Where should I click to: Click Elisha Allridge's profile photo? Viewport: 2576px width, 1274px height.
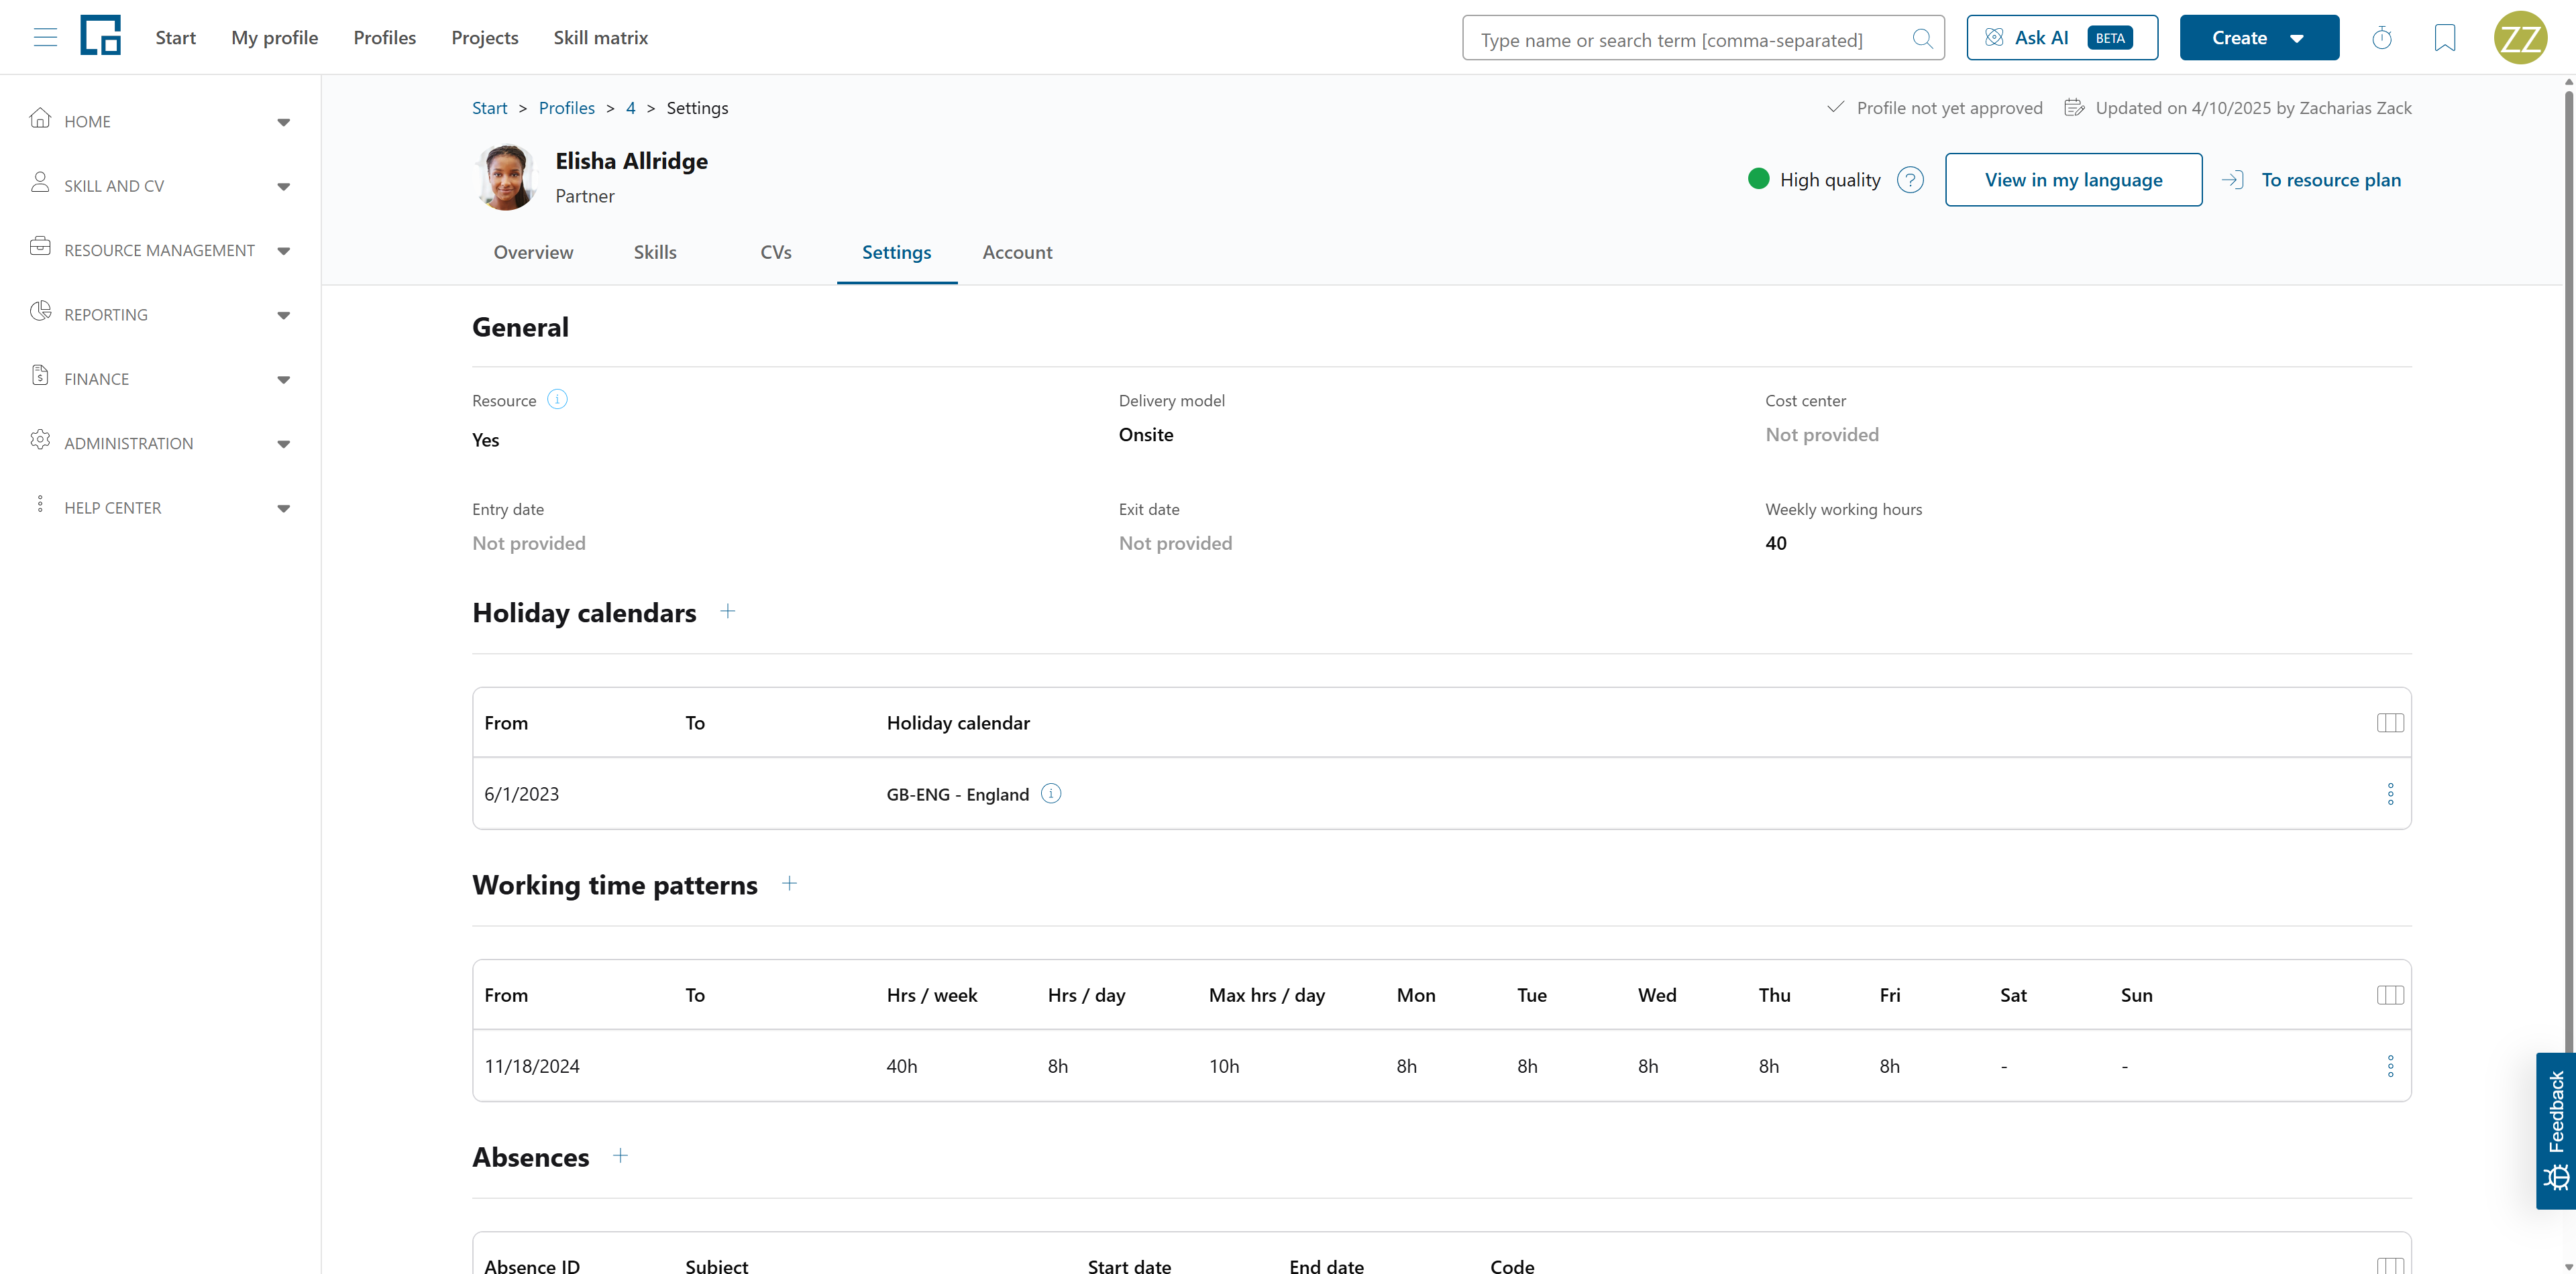coord(506,177)
